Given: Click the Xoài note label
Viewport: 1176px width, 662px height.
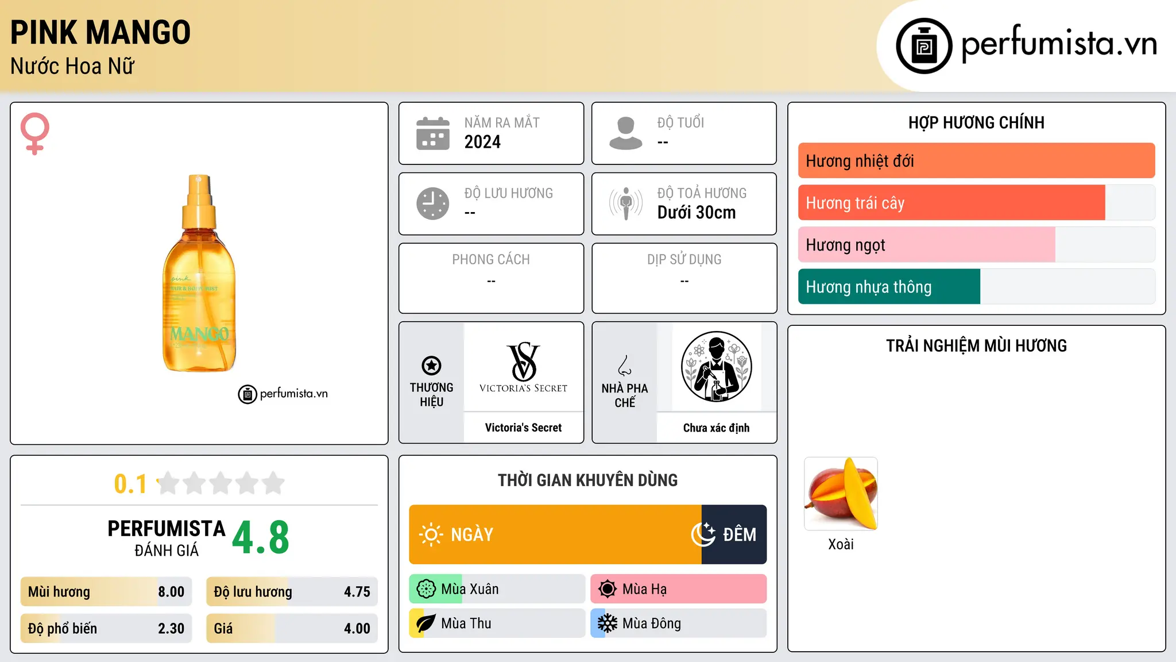Looking at the screenshot, I should (841, 544).
